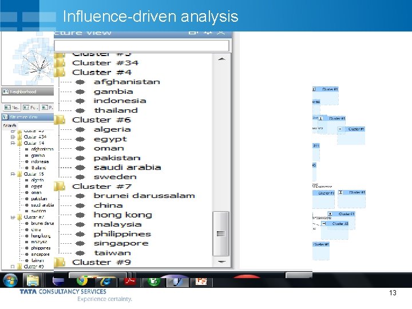
Task: Click the node bullet icon beside afghanistan in enlarged tree
Action: coord(80,82)
